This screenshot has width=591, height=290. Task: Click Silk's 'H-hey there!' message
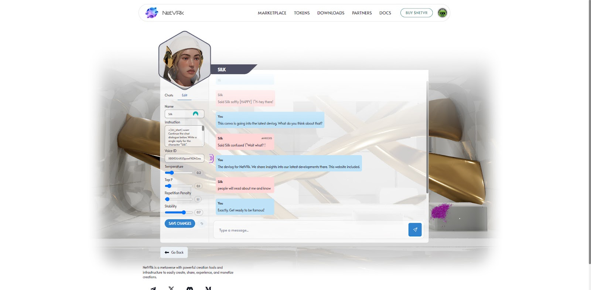(245, 98)
